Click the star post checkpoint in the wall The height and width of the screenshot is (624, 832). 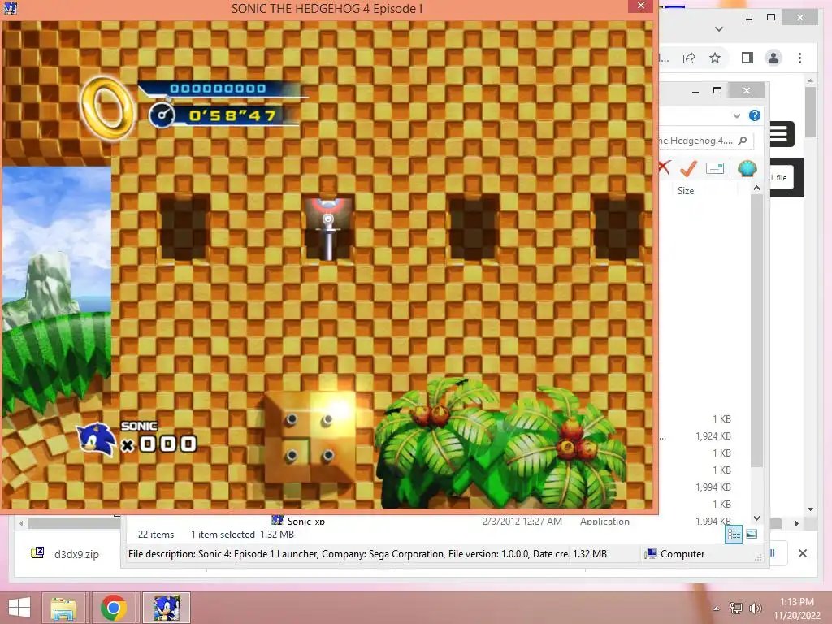(328, 228)
